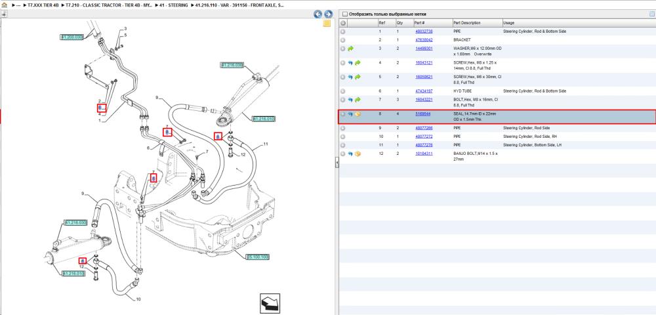Open the 'T7.XXX TIER 4B' breadcrumb
This screenshot has height=315, width=656.
click(x=43, y=7)
